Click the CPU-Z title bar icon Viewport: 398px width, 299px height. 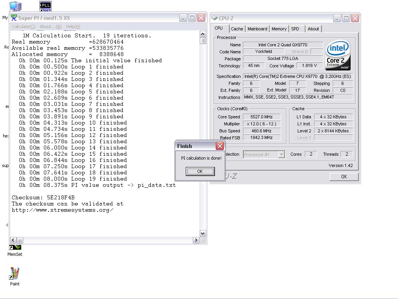point(215,18)
